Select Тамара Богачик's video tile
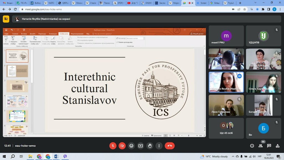The image size is (284, 160). point(263,59)
